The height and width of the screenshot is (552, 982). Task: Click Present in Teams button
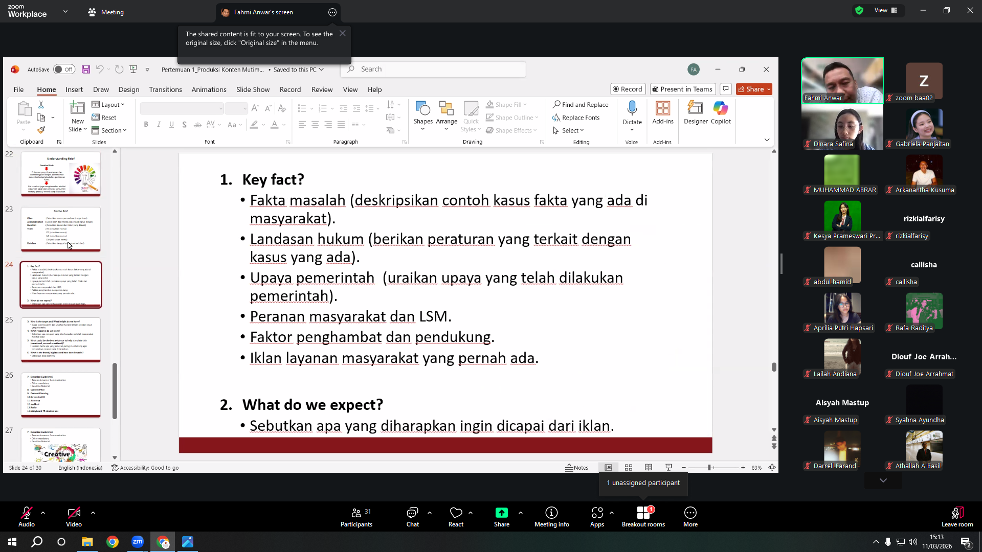click(x=682, y=89)
